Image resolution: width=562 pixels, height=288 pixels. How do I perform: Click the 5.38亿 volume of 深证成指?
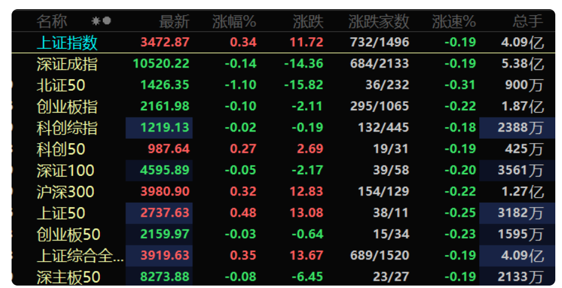(522, 64)
